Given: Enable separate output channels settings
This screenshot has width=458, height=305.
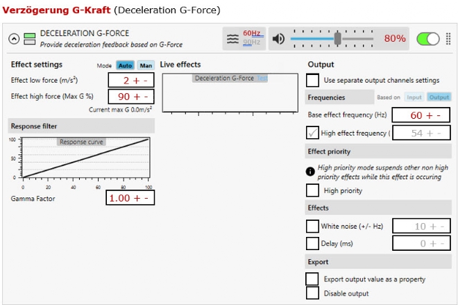Looking at the screenshot, I should click(313, 80).
